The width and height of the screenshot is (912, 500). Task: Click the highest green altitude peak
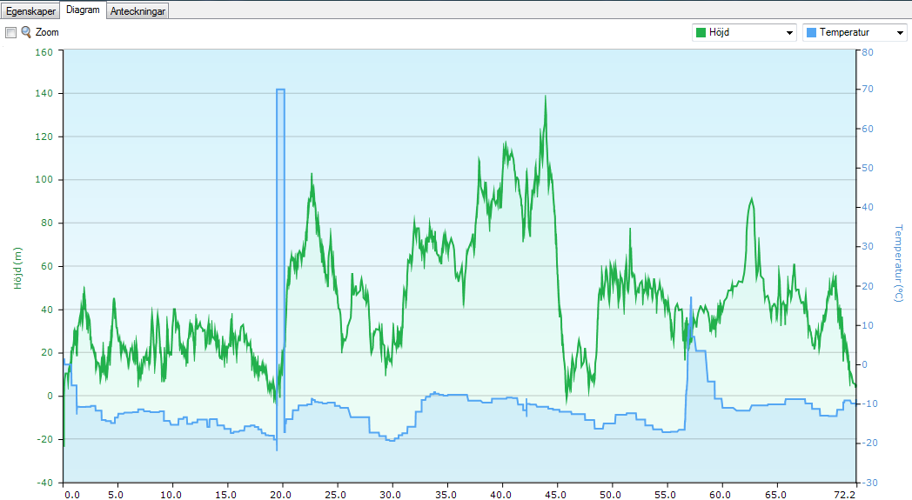pyautogui.click(x=546, y=97)
